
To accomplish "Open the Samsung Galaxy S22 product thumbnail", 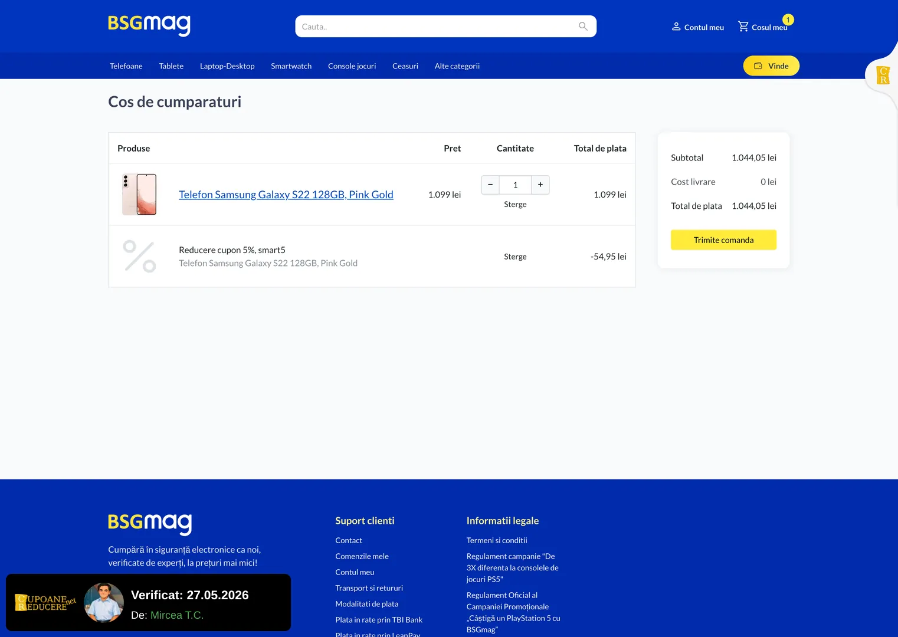I will pos(139,194).
